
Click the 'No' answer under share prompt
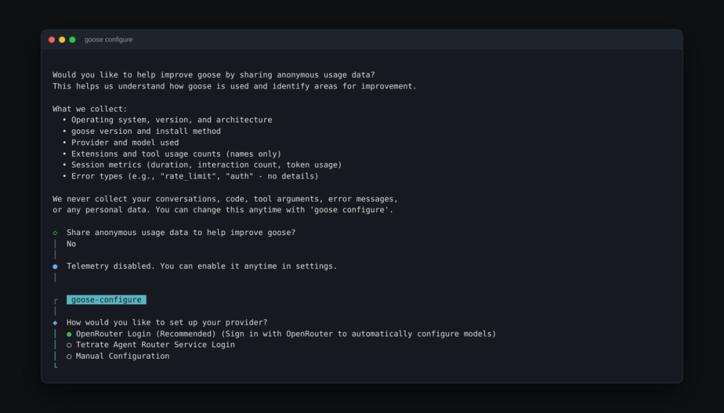point(71,244)
